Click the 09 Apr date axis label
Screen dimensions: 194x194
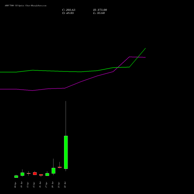(16, 185)
